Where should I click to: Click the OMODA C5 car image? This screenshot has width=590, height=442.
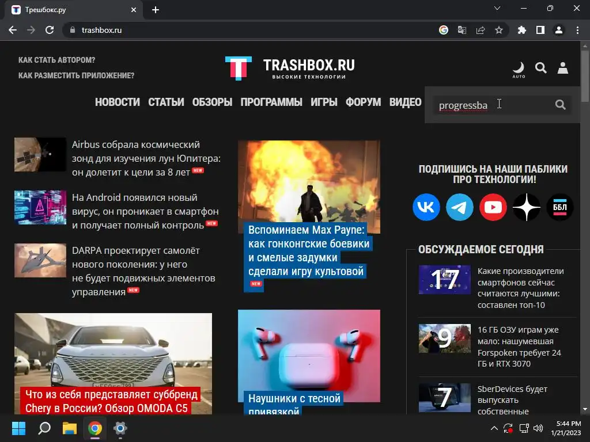113,349
